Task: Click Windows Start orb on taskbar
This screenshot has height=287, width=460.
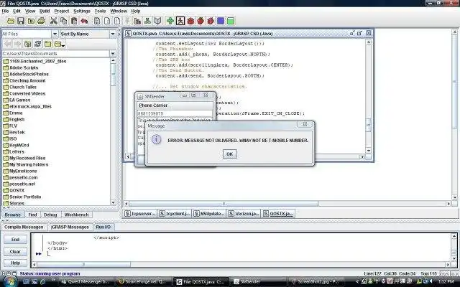Action: [9, 282]
